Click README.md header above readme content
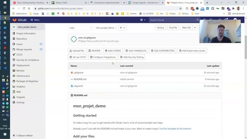 click(81, 95)
